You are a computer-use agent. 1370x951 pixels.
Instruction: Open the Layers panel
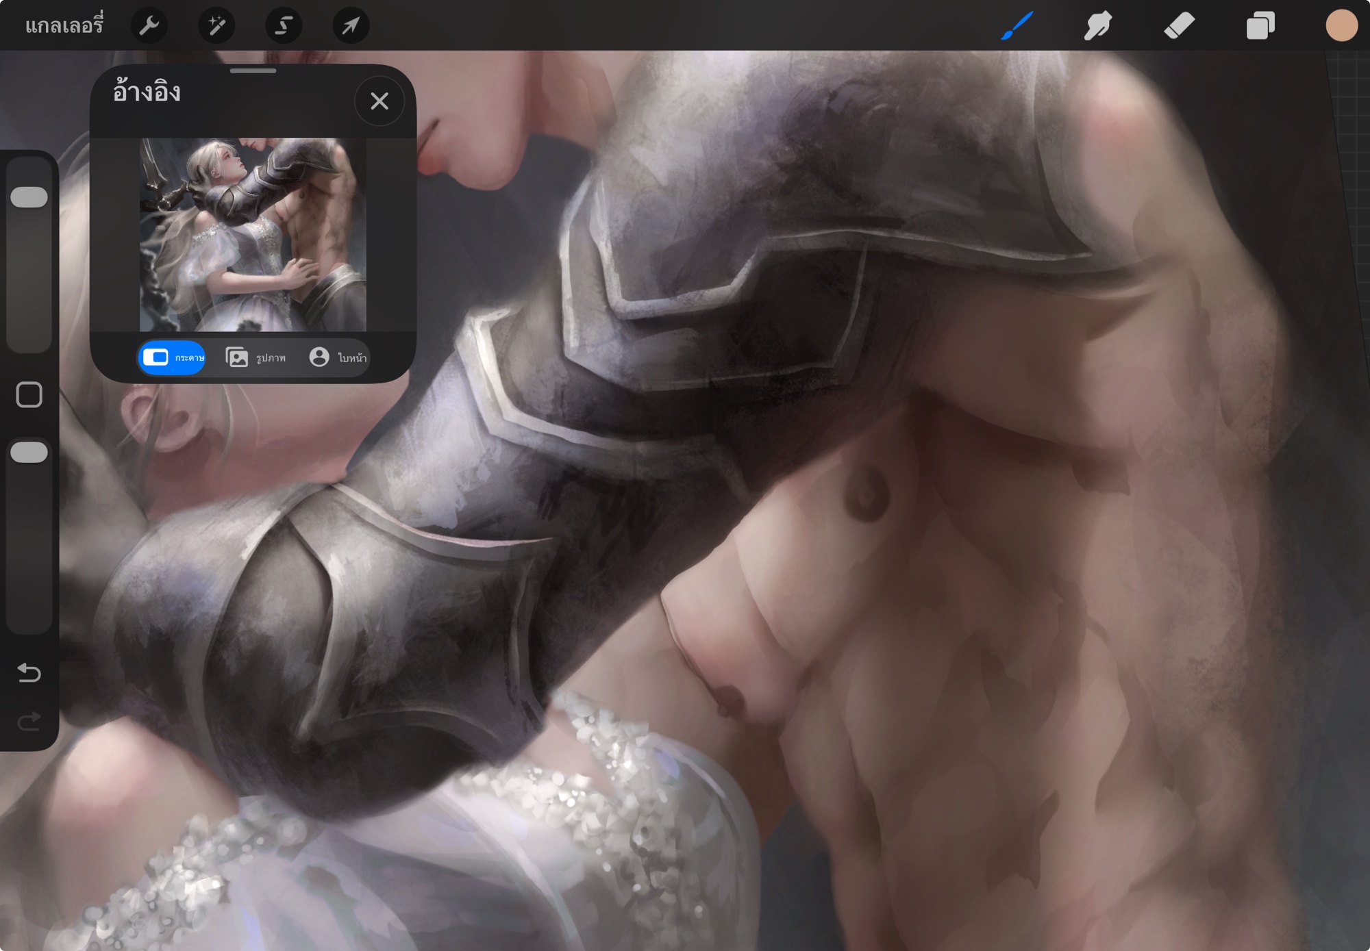point(1260,26)
